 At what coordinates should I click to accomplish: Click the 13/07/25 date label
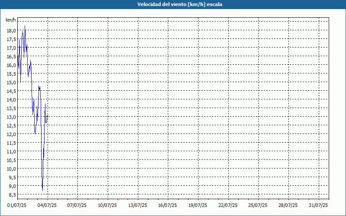pyautogui.click(x=138, y=206)
